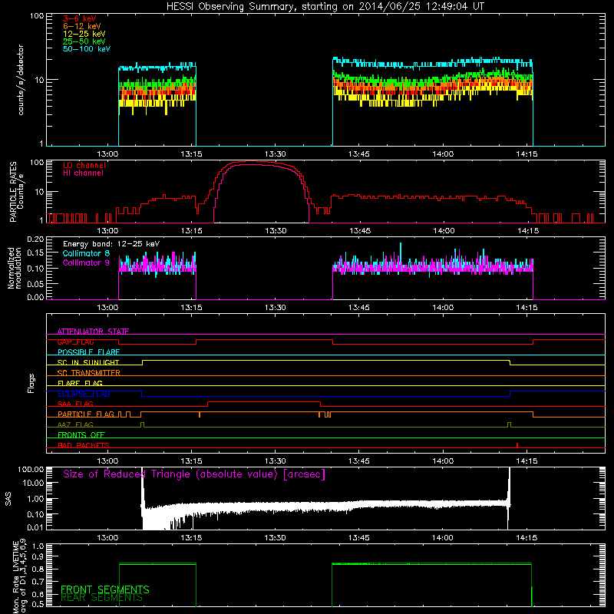Select the orange 6-12 keV legend label

point(82,26)
